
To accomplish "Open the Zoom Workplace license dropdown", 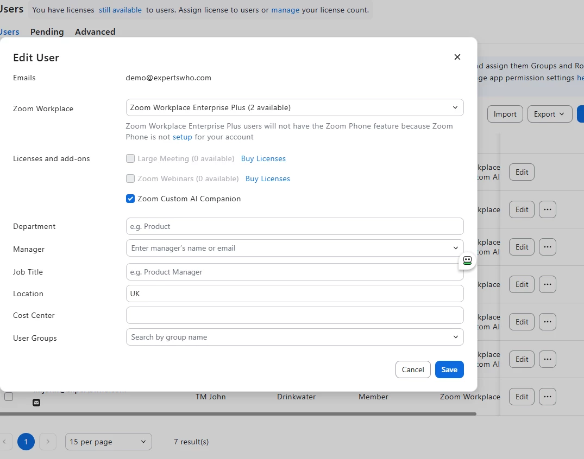I will [x=294, y=107].
